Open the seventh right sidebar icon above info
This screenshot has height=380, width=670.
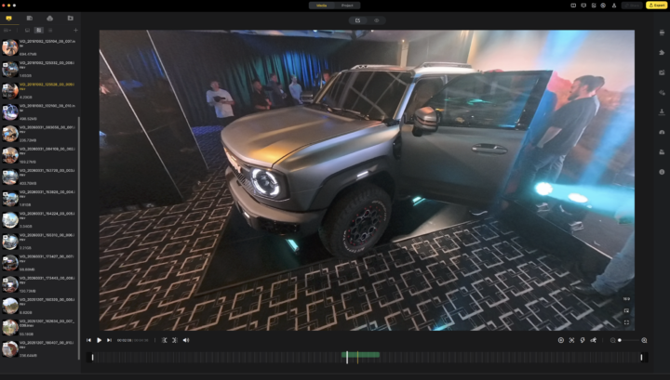(x=662, y=151)
